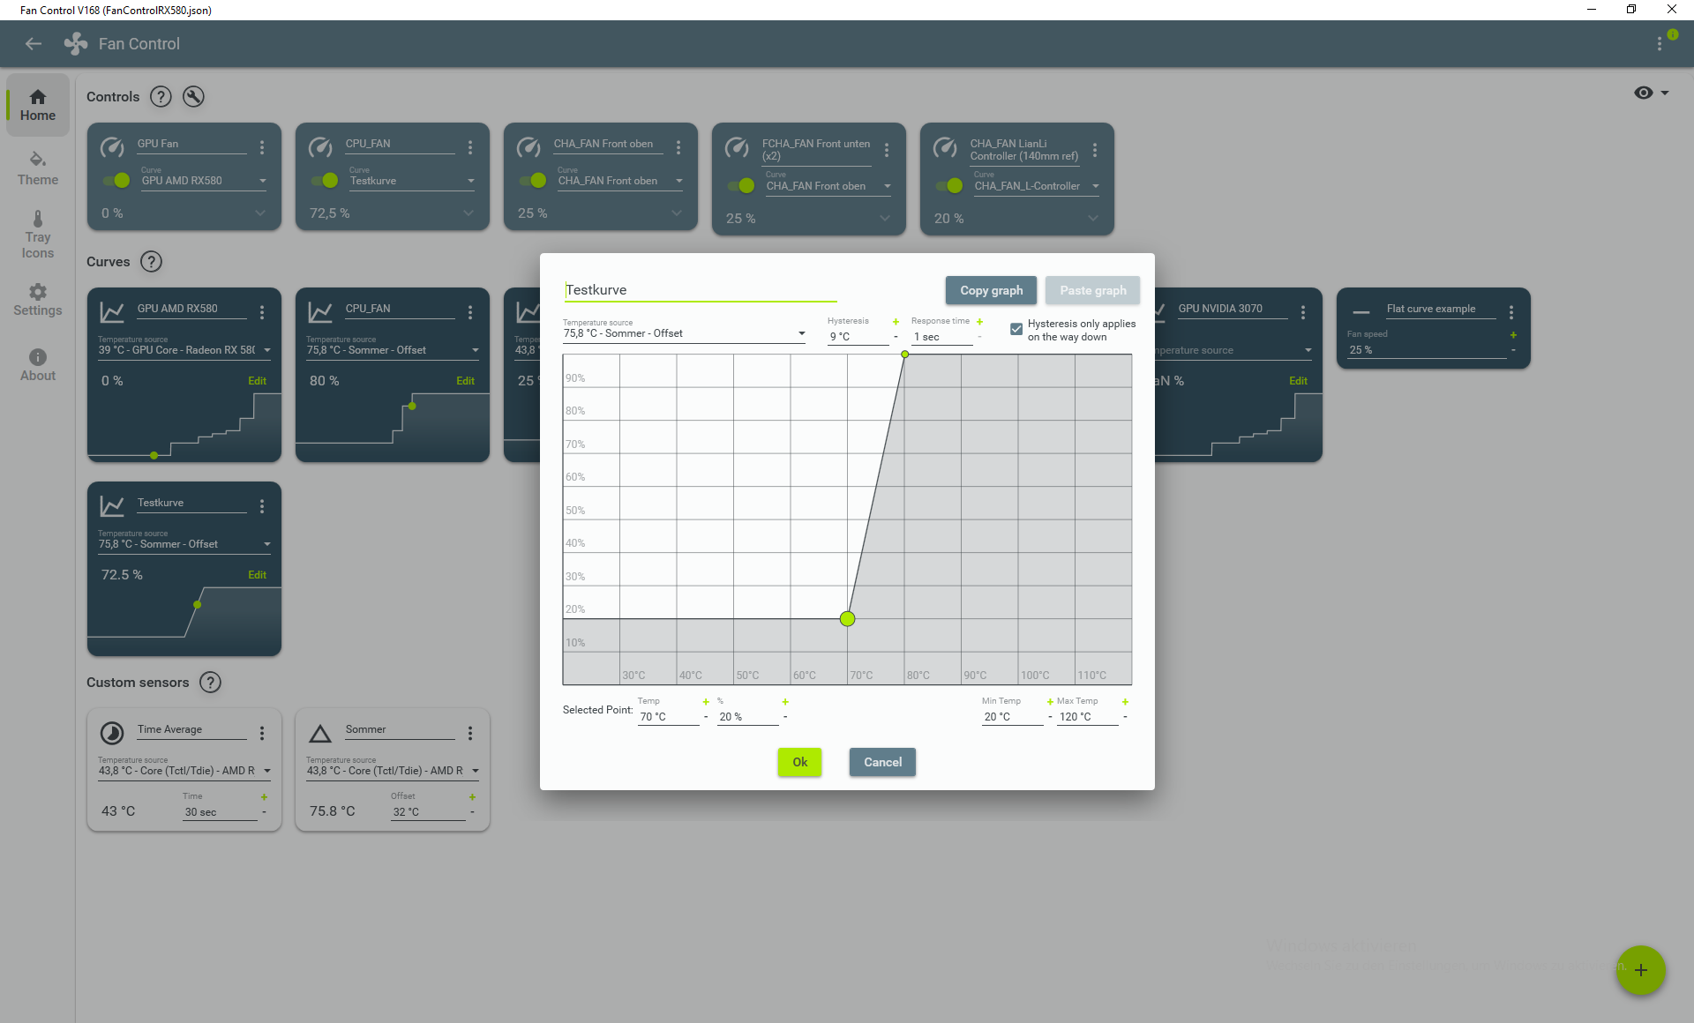Go to Settings in the sidebar
The image size is (1694, 1023).
tap(38, 300)
